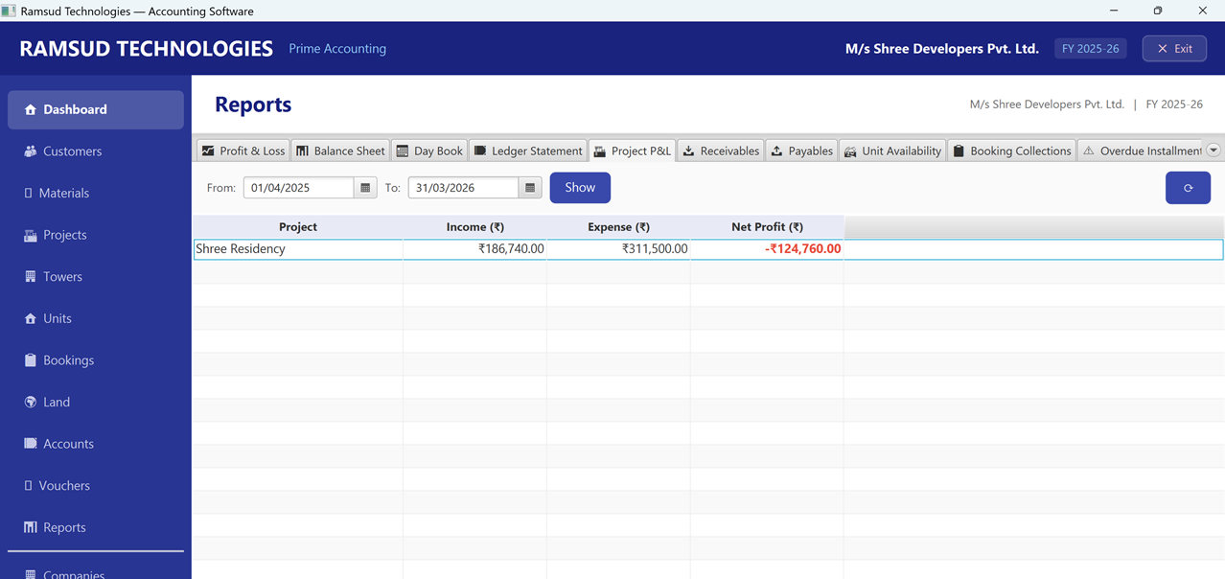1225x579 pixels.
Task: Click the Customers people icon
Action: pos(30,151)
